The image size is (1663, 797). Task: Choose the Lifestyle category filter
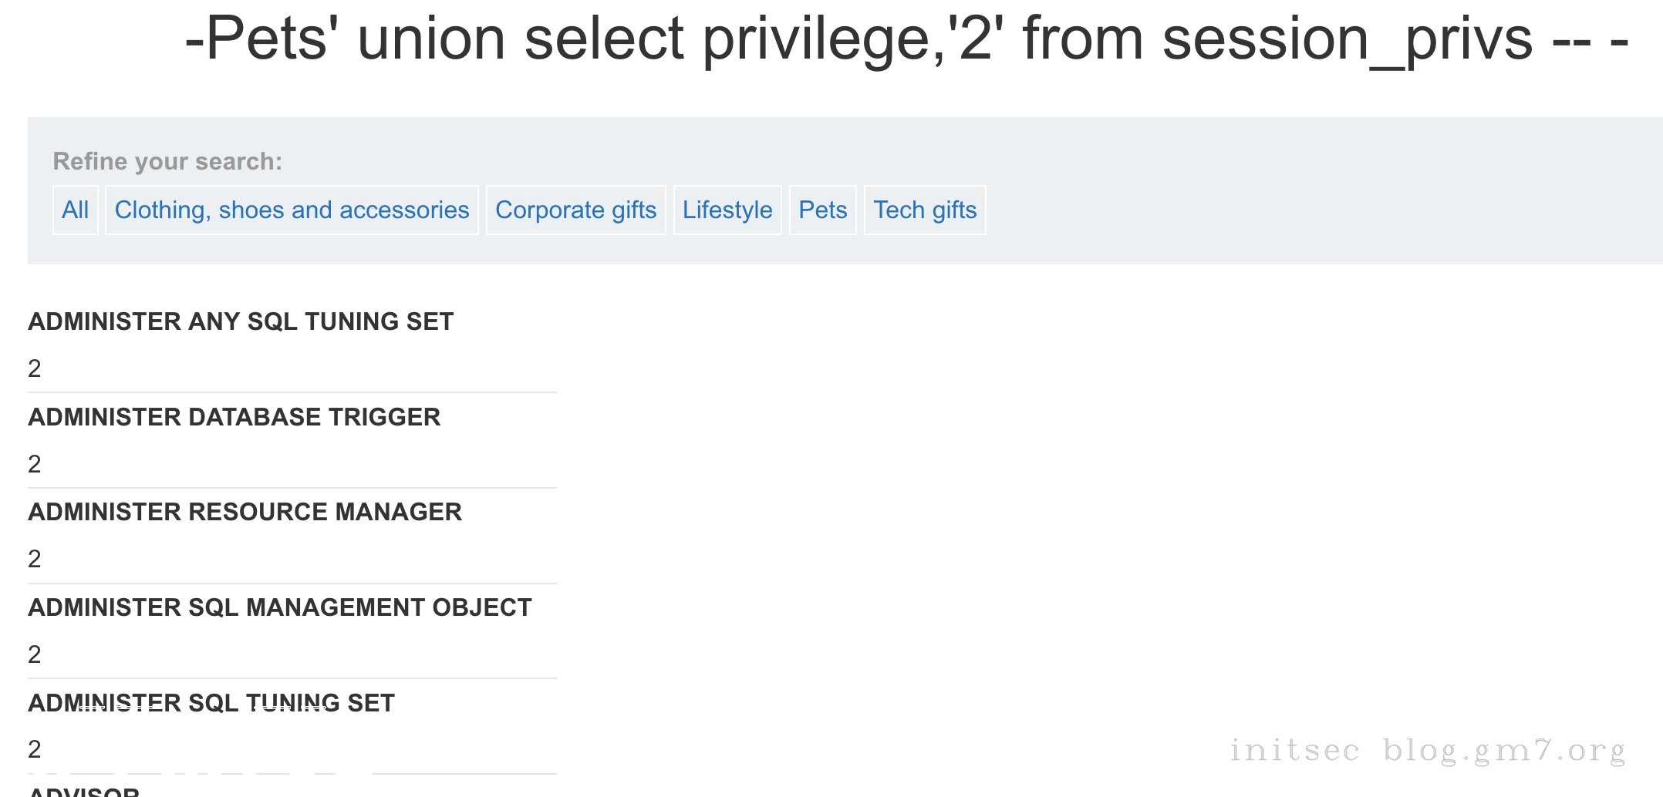(x=727, y=210)
